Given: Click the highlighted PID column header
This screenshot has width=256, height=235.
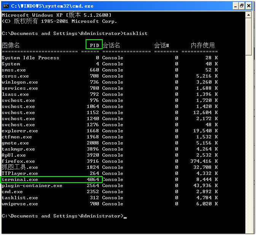Looking at the screenshot, I should coord(94,45).
